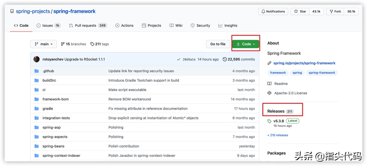Open the main branch dropdown
Image resolution: width=367 pixels, height=166 pixels.
point(43,44)
